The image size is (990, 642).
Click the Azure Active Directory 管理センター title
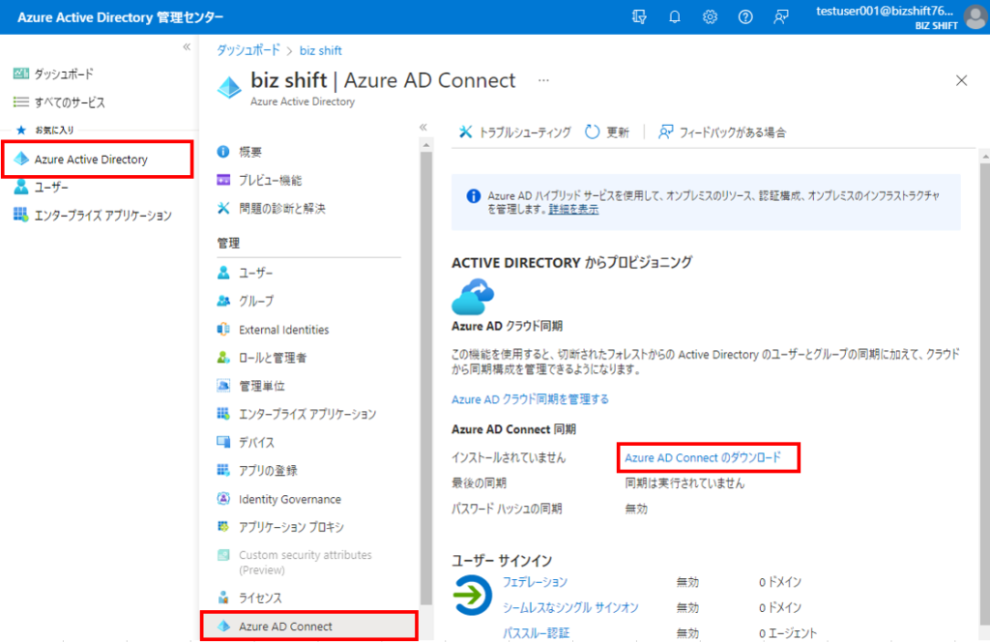[121, 17]
